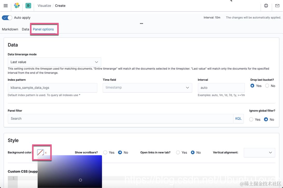Click the Background color swatch
This screenshot has height=188, width=283.
coord(40,152)
